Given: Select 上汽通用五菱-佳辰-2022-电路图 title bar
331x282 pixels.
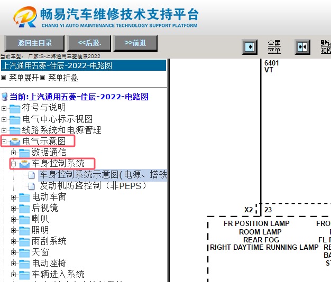Looking at the screenshot, I should pos(84,65).
